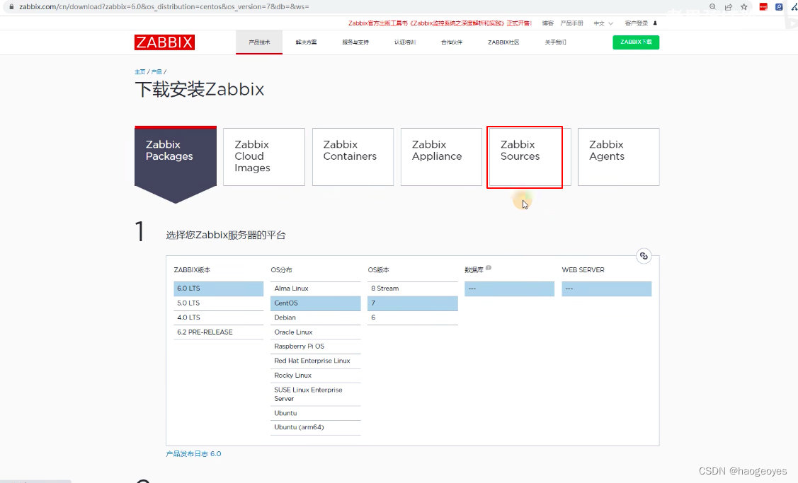
Task: Choose Alma Linux OS distribution
Action: (316, 289)
